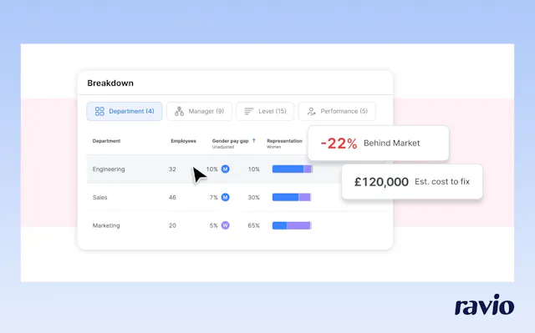This screenshot has height=333, width=535.
Task: Click the -22% Behind Market card
Action: tap(379, 144)
